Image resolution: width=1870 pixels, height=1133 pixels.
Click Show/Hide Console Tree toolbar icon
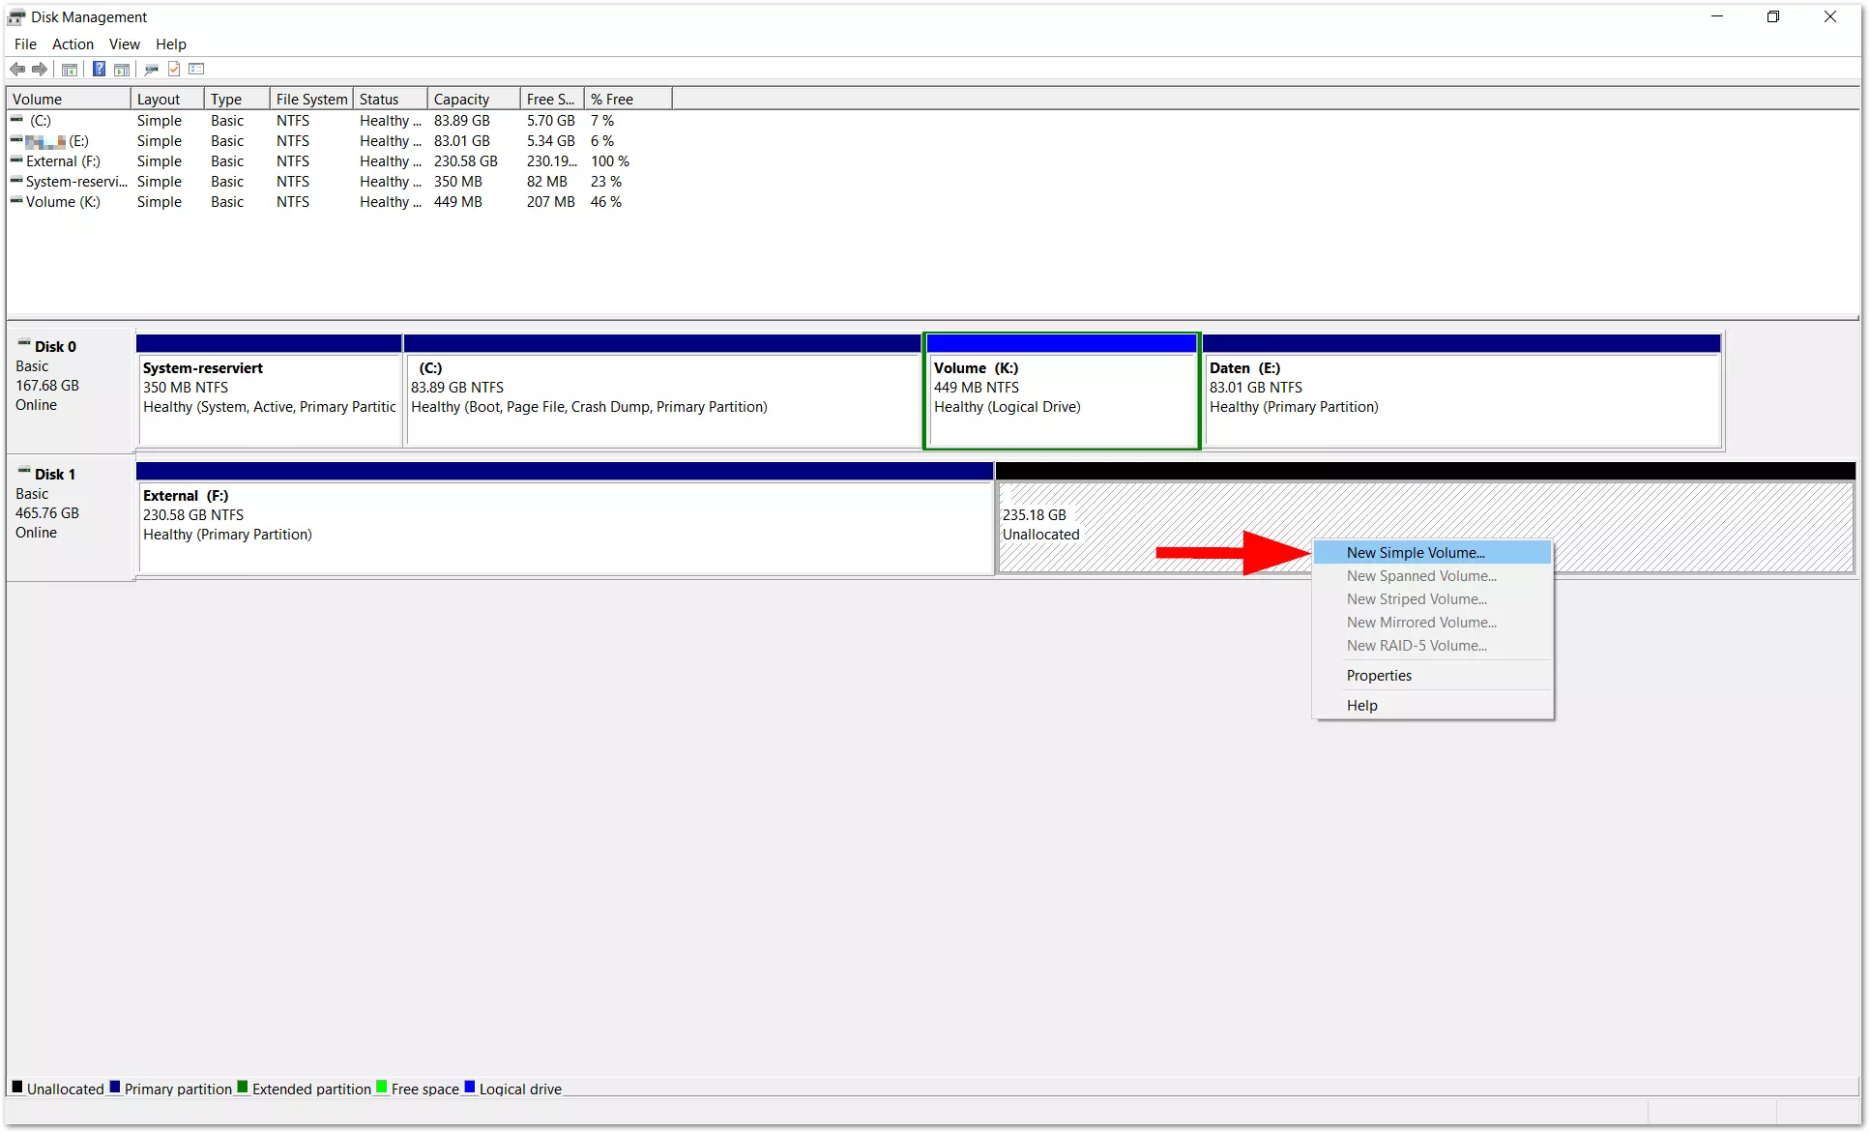[70, 70]
